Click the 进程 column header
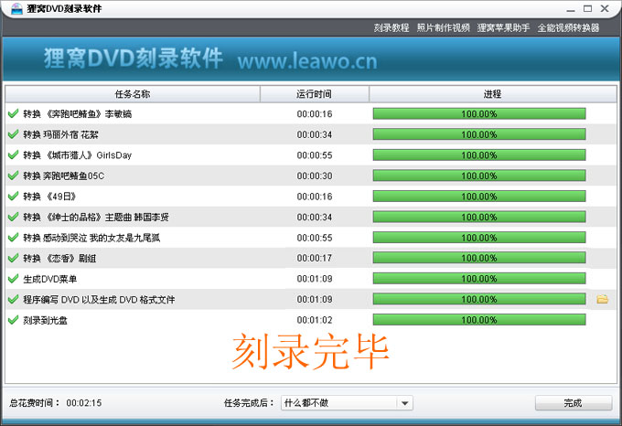The width and height of the screenshot is (622, 426). (491, 94)
